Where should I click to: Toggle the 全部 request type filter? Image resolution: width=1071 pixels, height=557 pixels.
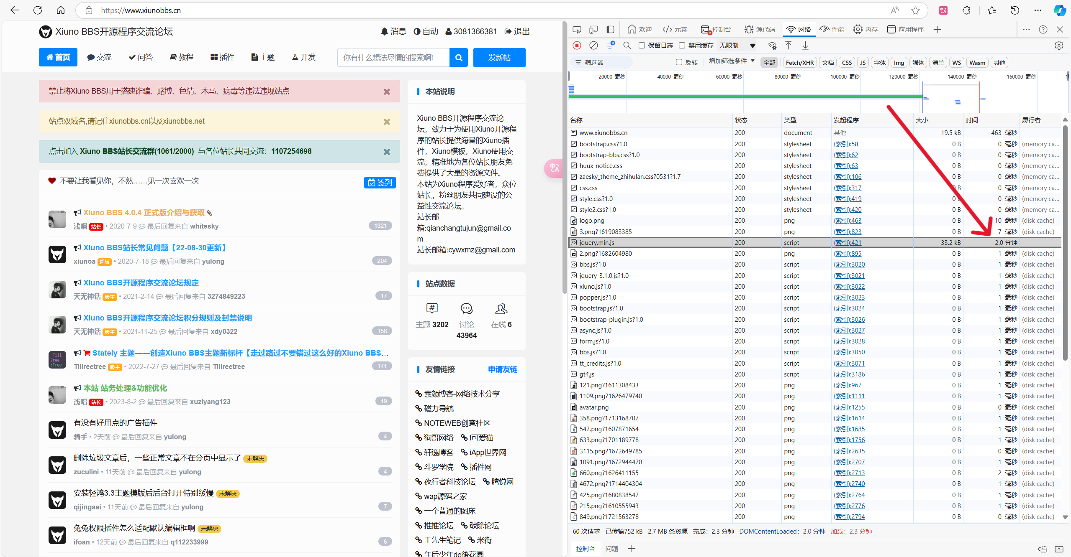(x=769, y=62)
